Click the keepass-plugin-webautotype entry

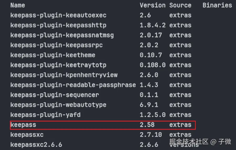[x=58, y=105]
